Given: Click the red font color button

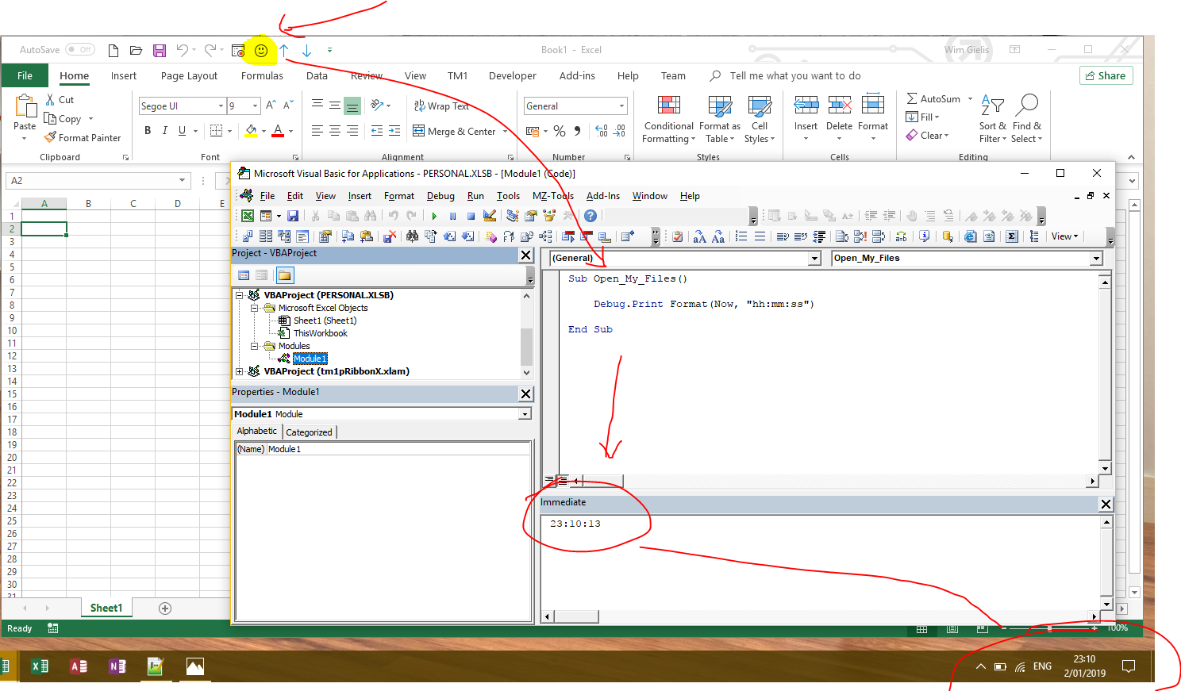Looking at the screenshot, I should (x=278, y=130).
